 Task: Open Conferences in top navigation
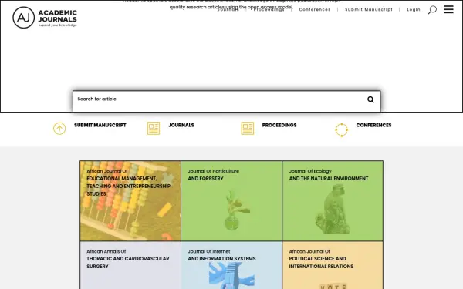315,9
